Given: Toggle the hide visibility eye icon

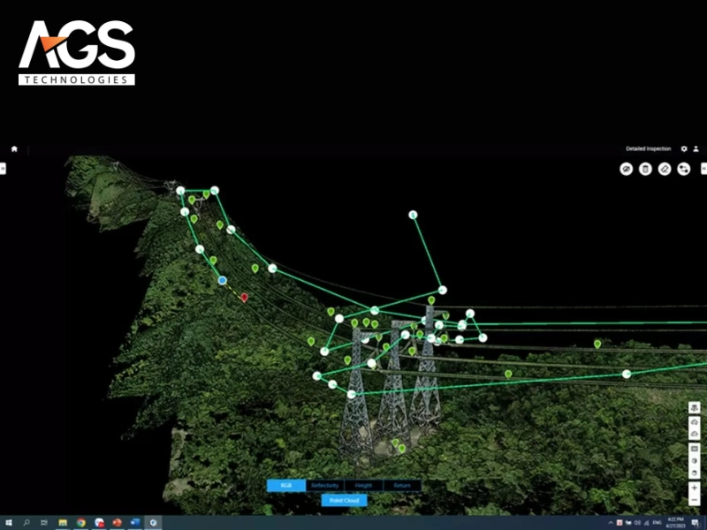Looking at the screenshot, I should (x=626, y=169).
